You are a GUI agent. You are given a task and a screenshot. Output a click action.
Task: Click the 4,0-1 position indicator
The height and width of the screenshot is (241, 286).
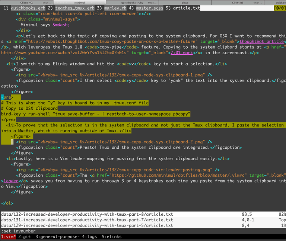(x=248, y=220)
